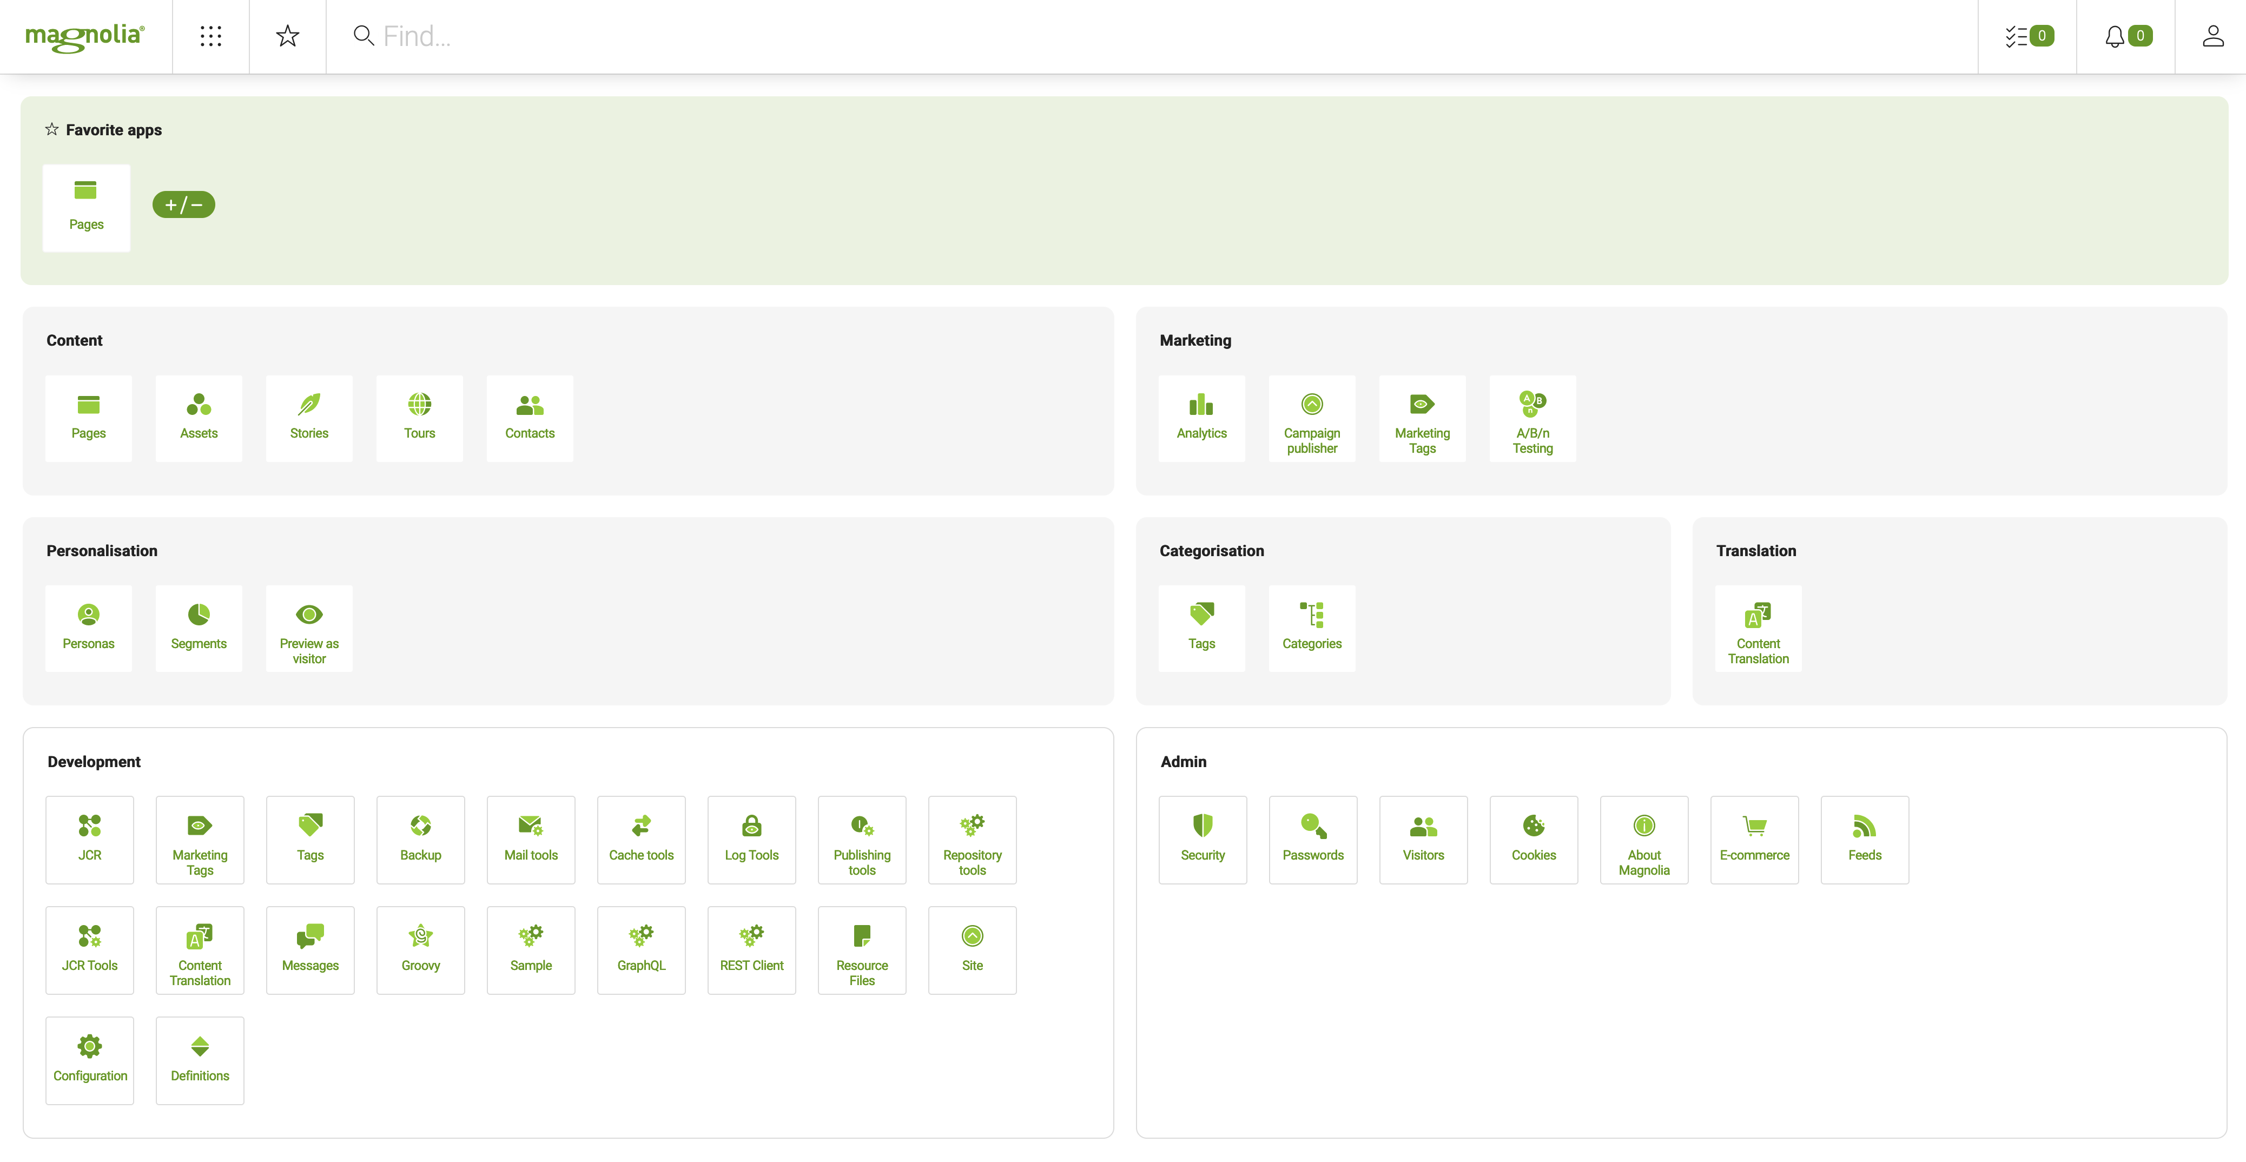
Task: Open Tags app in Development group
Action: [311, 840]
